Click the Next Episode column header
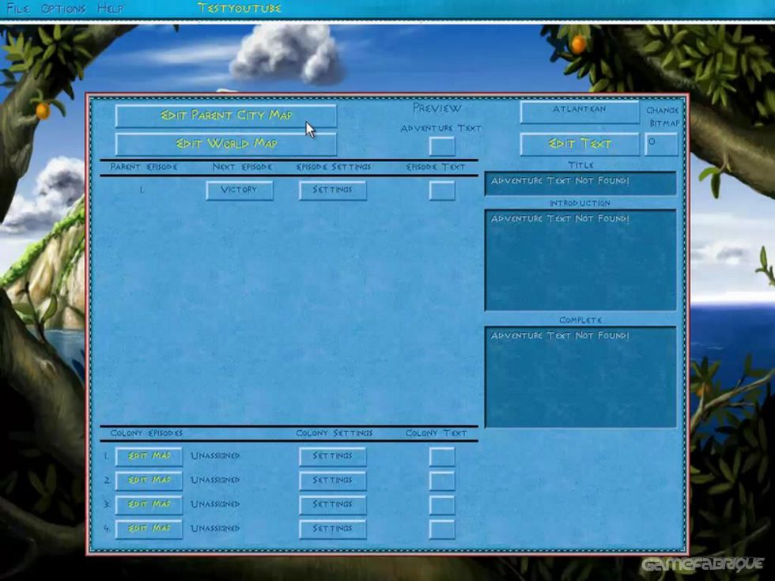 (x=242, y=167)
